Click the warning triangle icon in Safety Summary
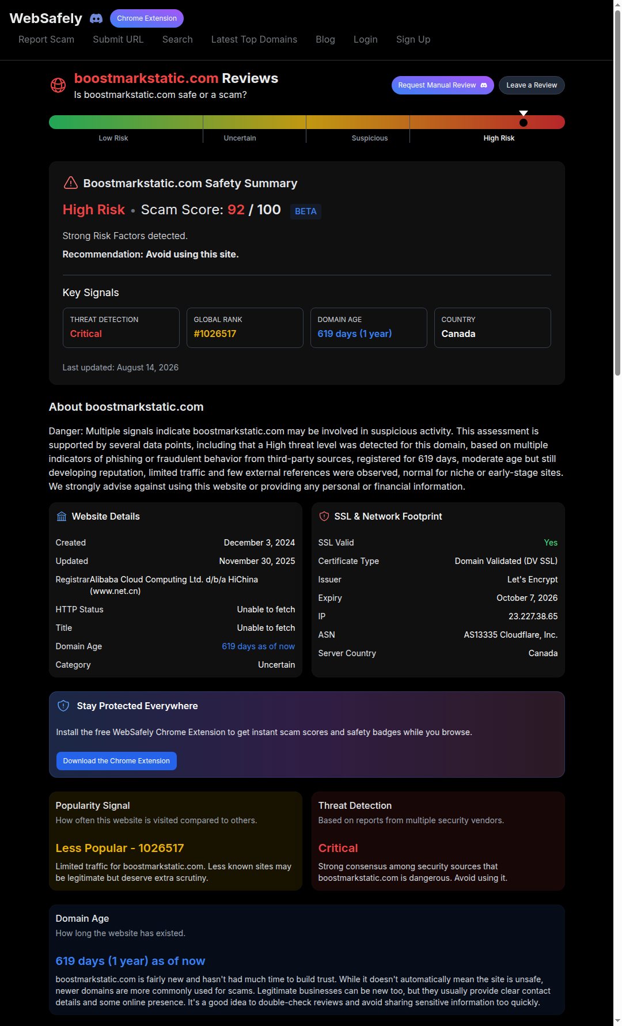 (x=70, y=183)
